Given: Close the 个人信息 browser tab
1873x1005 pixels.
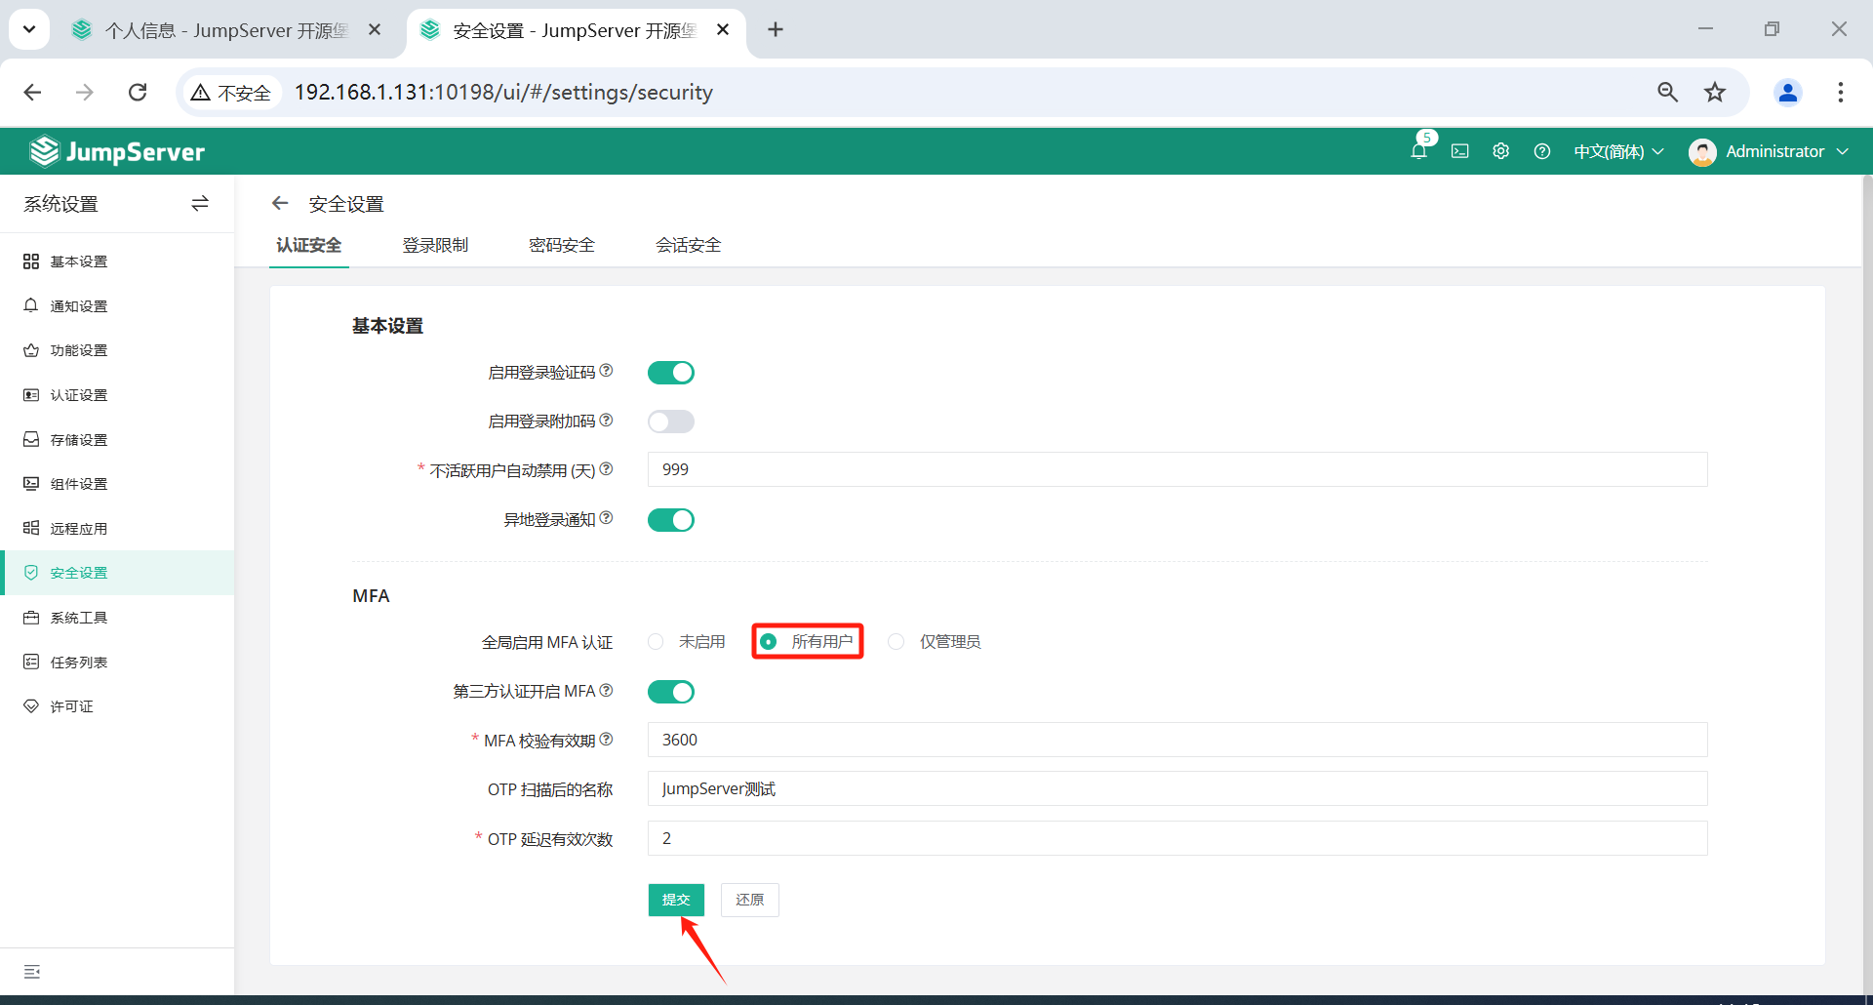Looking at the screenshot, I should 375,30.
